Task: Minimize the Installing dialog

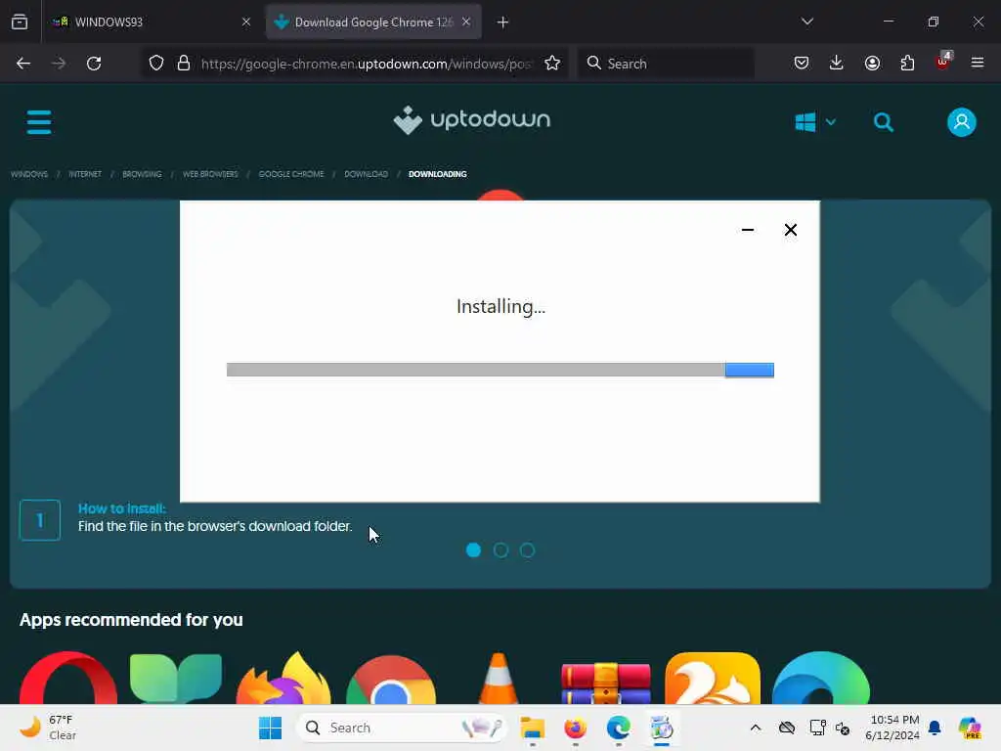Action: tap(748, 230)
